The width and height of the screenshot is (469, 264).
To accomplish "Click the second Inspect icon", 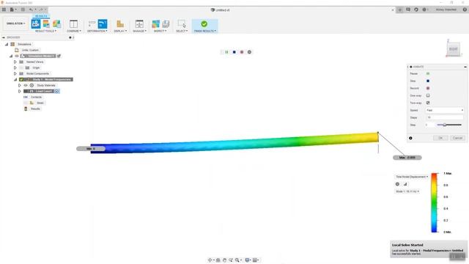I will tap(166, 23).
